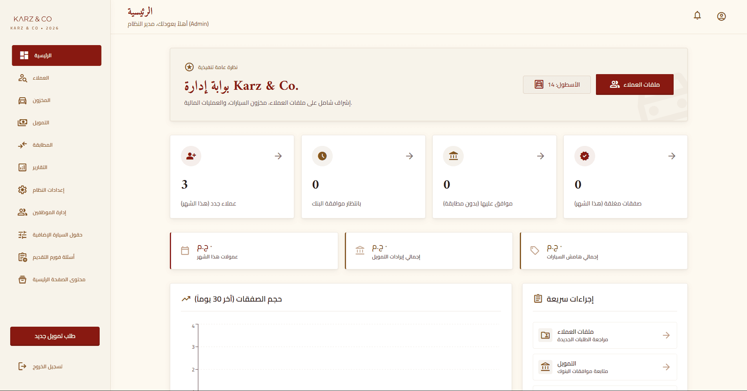The height and width of the screenshot is (391, 747).
Task: Open التقارير from the sidebar
Action: click(x=56, y=167)
